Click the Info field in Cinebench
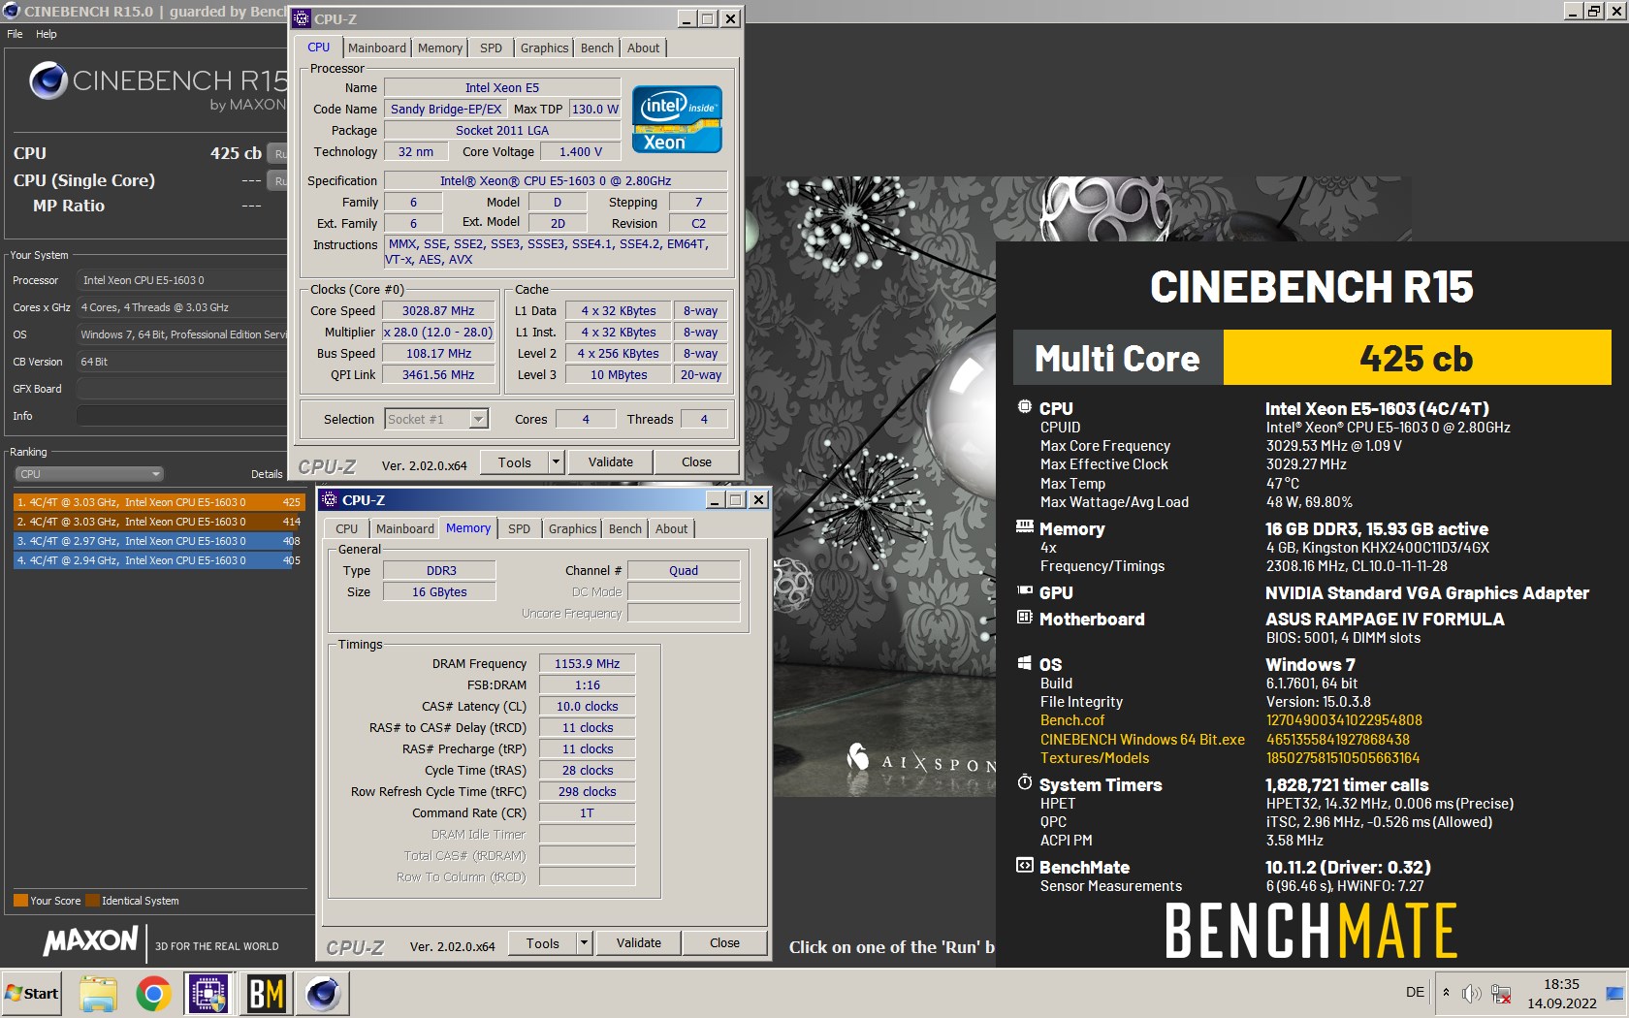 pyautogui.click(x=182, y=416)
